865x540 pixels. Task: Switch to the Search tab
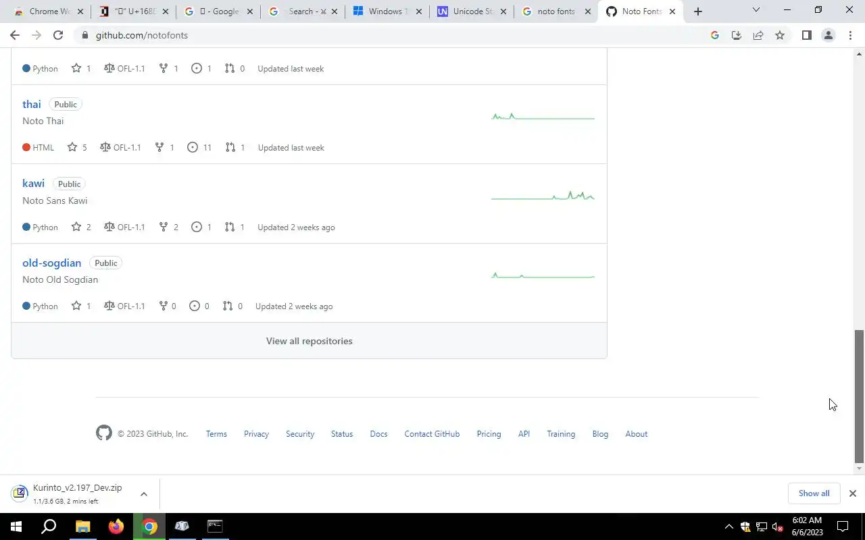301,11
